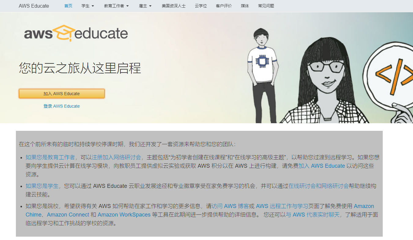Image resolution: width=413 pixels, height=240 pixels.
Task: Expand the 学生 dropdown menu
Action: [88, 6]
